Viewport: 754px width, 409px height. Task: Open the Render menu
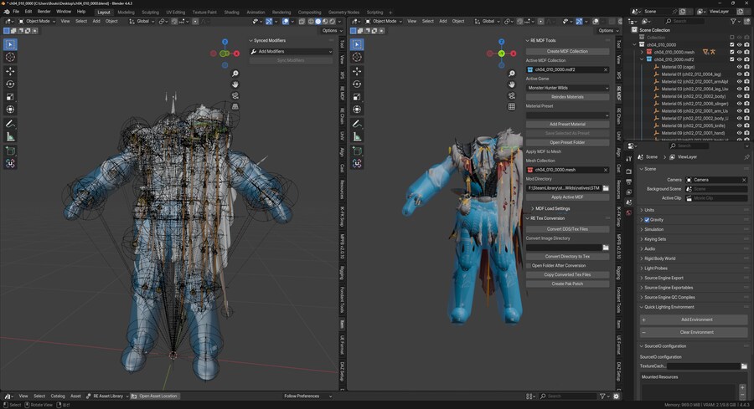[44, 12]
